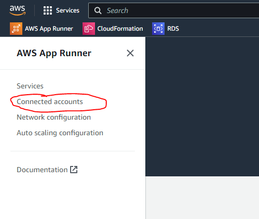
Task: Focus the top Search input field
Action: (174, 10)
